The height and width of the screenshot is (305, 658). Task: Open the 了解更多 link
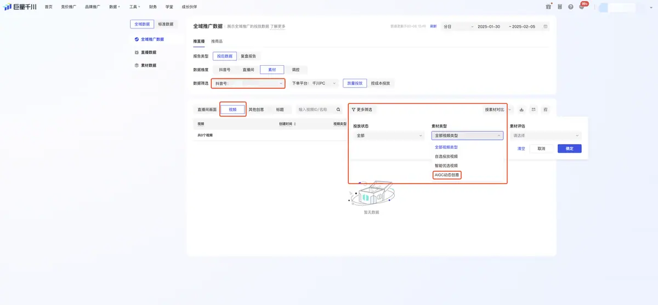pyautogui.click(x=277, y=26)
